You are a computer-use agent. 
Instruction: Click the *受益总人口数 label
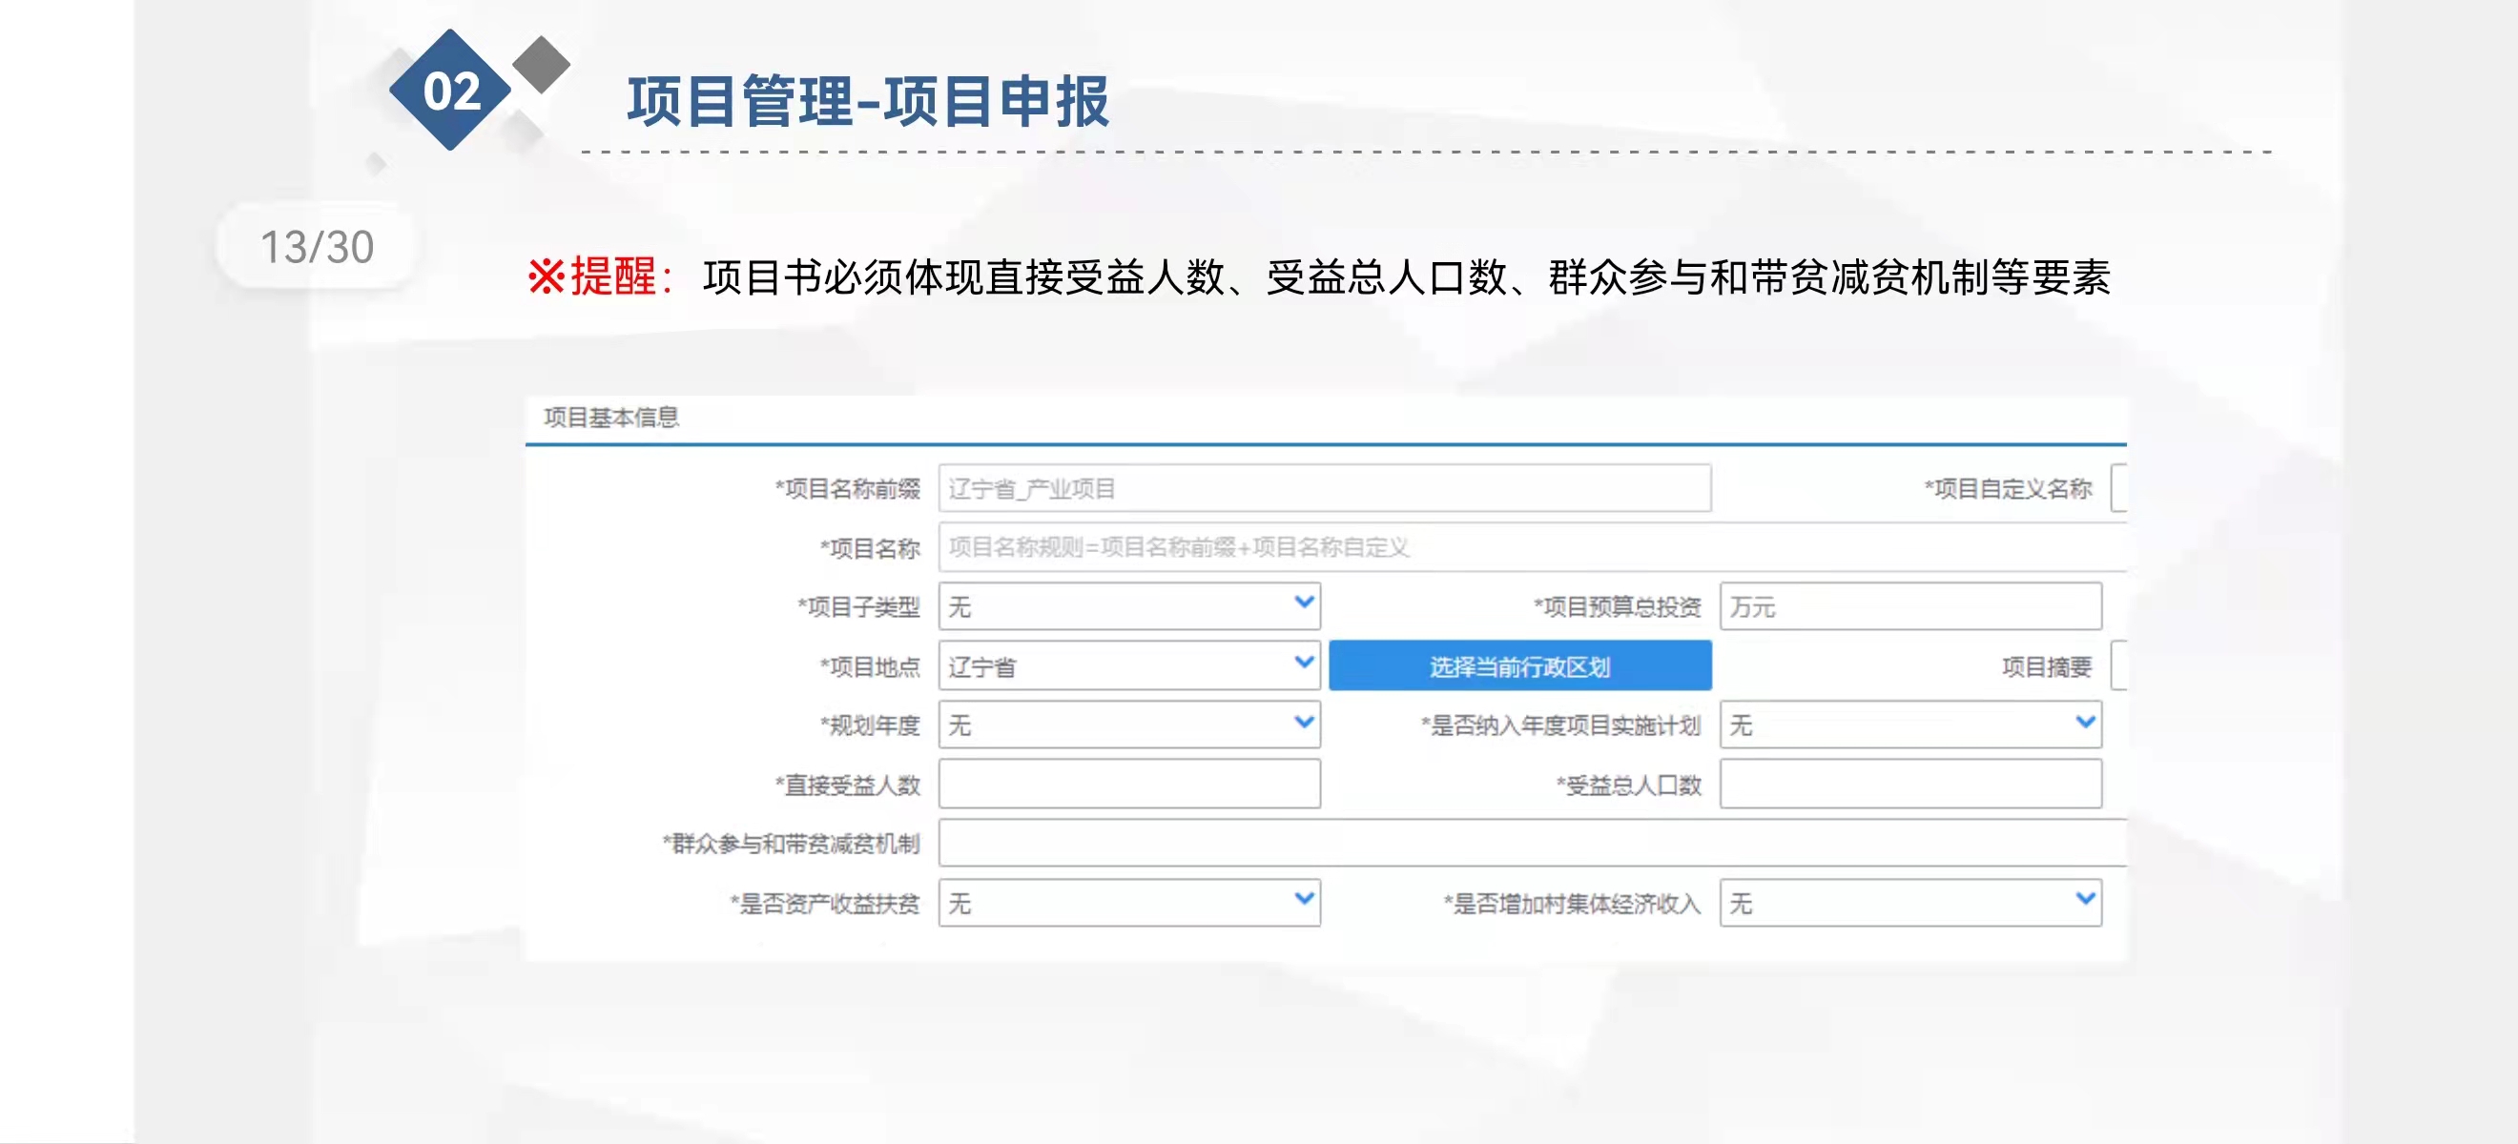pos(1628,785)
